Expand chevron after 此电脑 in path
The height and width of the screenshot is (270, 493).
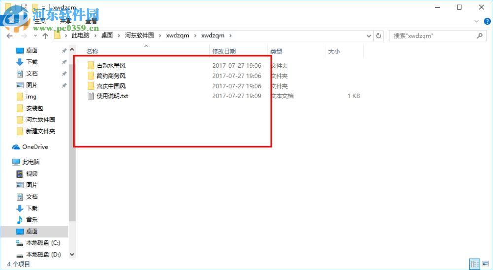click(x=95, y=36)
